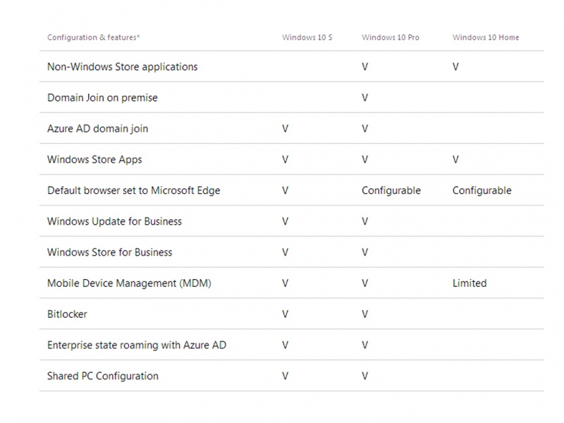Click Limited in the MDM row

pyautogui.click(x=469, y=283)
